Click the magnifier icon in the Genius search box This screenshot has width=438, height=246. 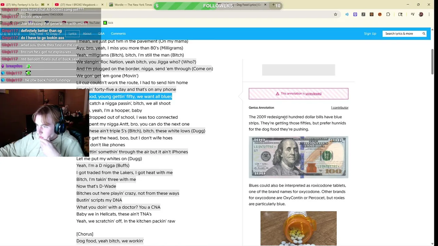[424, 33]
